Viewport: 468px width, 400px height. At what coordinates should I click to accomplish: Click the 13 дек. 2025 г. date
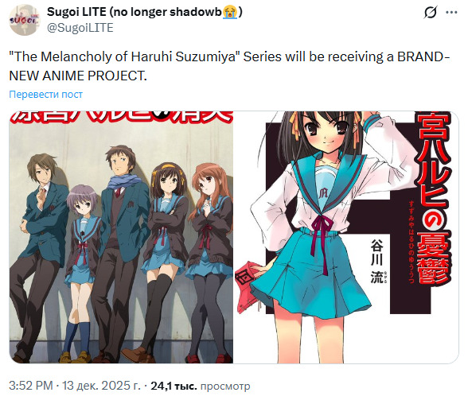[101, 386]
